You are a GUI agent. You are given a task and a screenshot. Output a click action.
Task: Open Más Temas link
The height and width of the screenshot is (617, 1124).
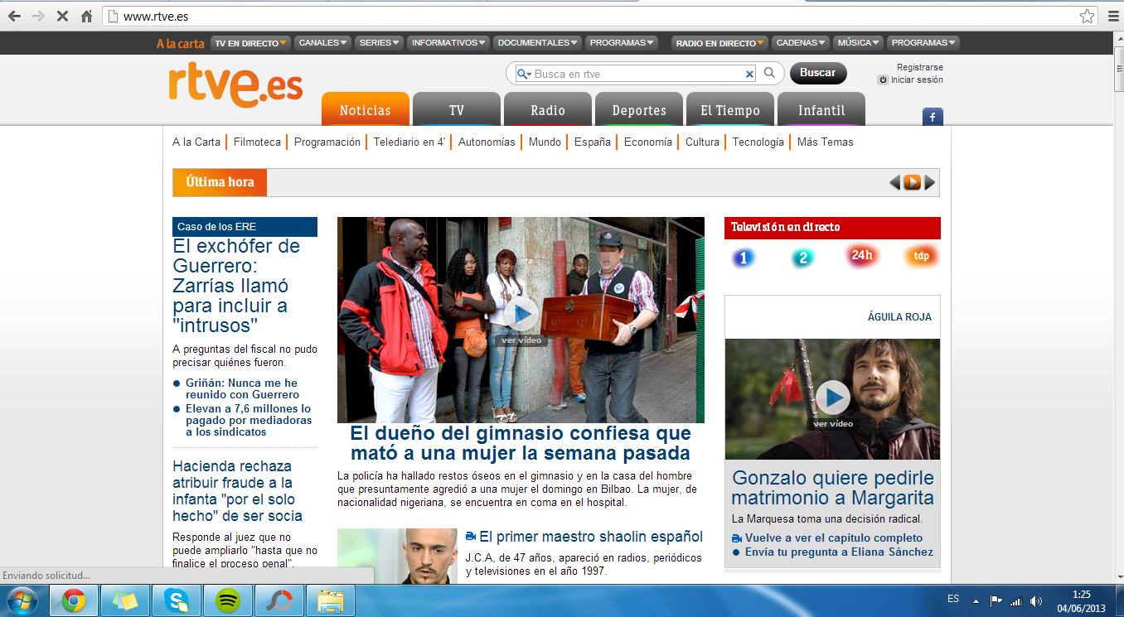[825, 142]
